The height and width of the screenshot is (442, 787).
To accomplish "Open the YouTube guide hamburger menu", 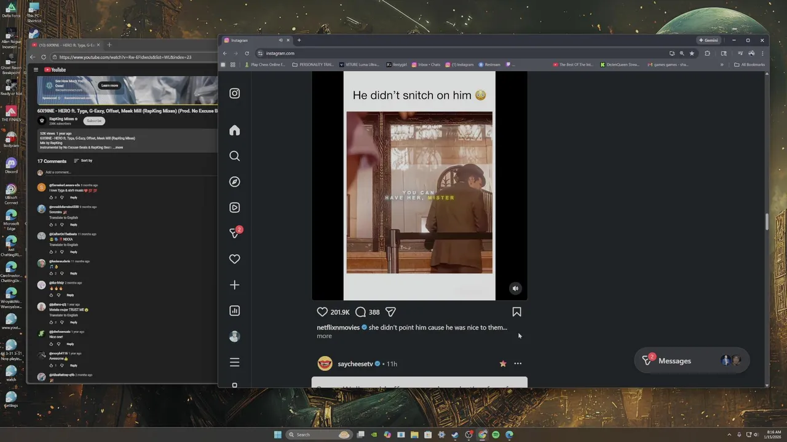I will pos(36,70).
